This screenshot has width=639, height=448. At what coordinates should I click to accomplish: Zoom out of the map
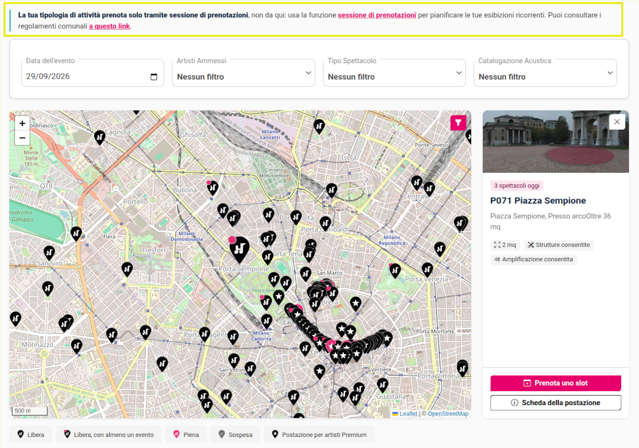click(22, 138)
